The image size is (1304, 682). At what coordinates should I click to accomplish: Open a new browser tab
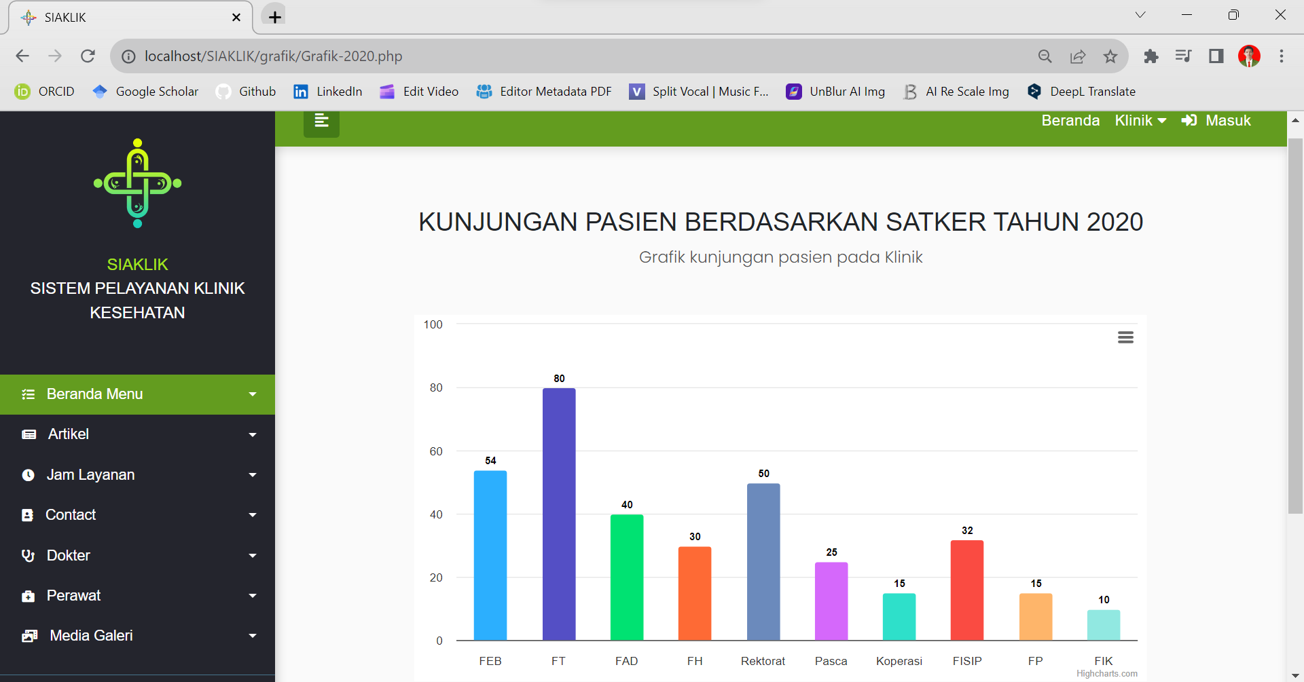tap(274, 17)
